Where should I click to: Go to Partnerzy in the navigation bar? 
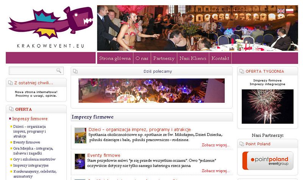164,58
